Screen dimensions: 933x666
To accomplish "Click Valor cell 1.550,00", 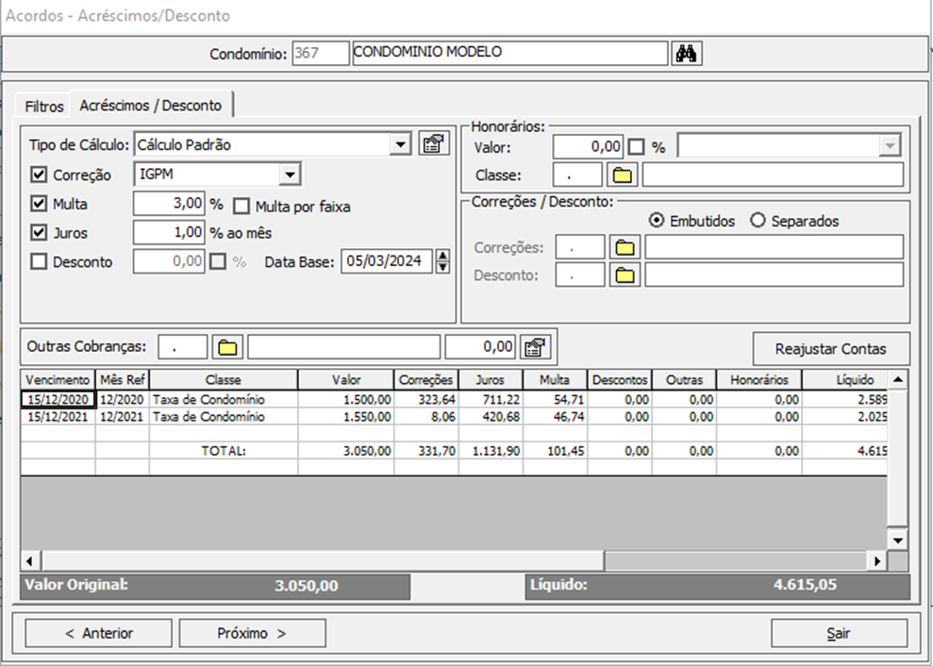I will pos(345,417).
